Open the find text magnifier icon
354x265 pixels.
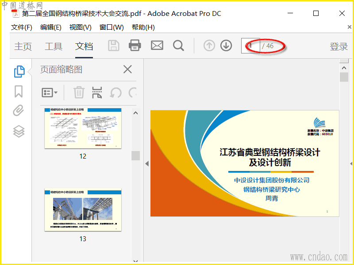(178, 46)
